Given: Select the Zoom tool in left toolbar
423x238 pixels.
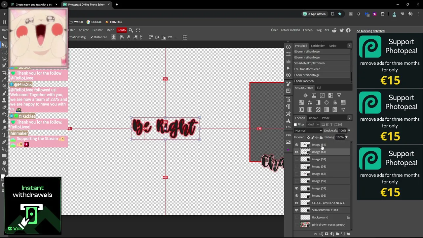Looking at the screenshot, I should coord(4,170).
